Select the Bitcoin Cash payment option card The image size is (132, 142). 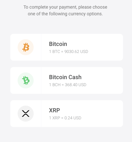pos(67,80)
